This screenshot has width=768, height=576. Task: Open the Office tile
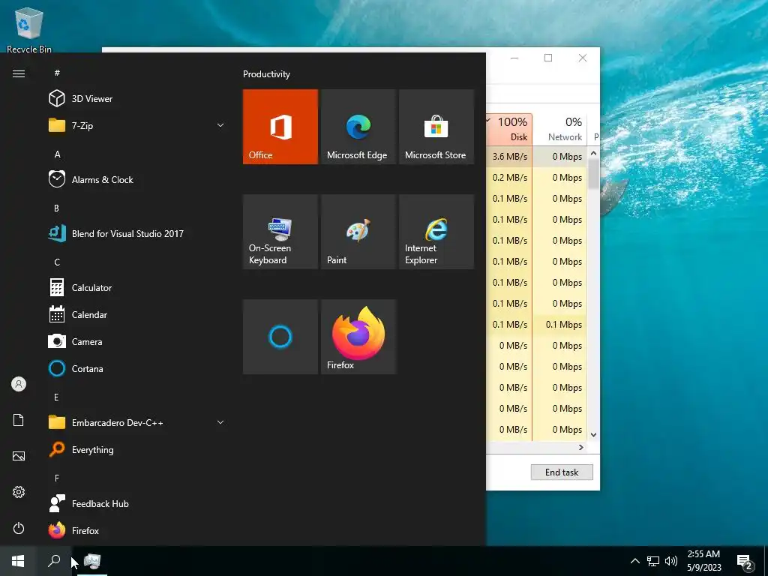point(280,126)
